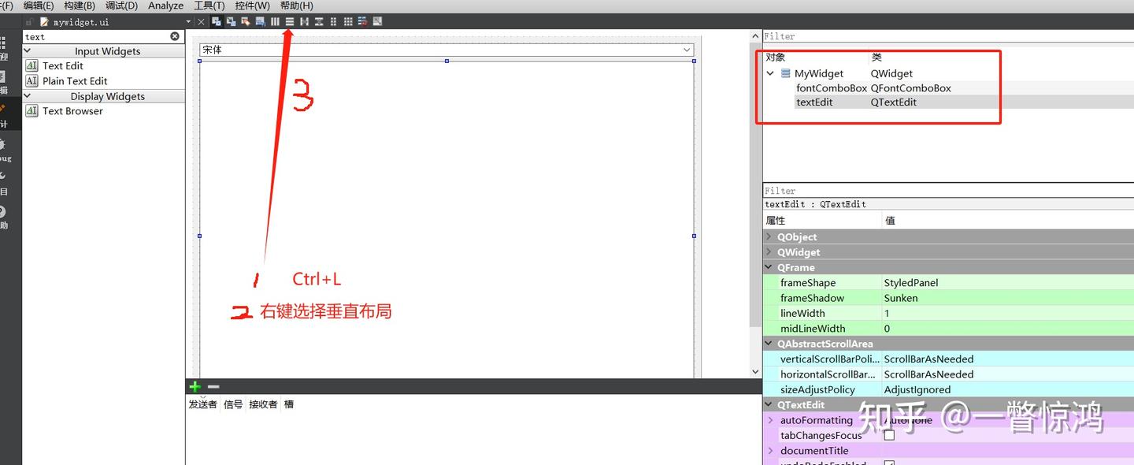Switch to Edit Buddies mode icon
The width and height of the screenshot is (1134, 465).
click(246, 21)
